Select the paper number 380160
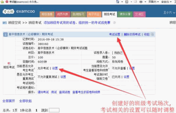This screenshot has width=176, height=113. [x=43, y=44]
